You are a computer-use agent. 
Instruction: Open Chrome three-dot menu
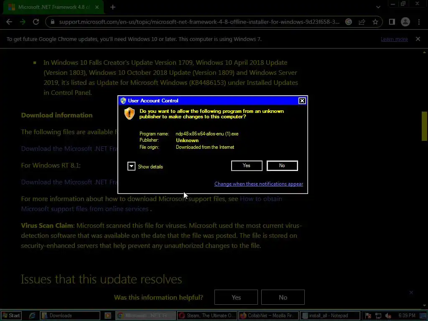click(419, 22)
